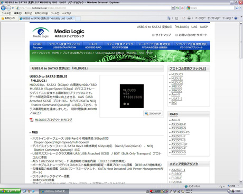The height and width of the screenshot is (194, 243).
Task: Open the 表示 (View) menu
Action: pyautogui.click(x=28, y=13)
